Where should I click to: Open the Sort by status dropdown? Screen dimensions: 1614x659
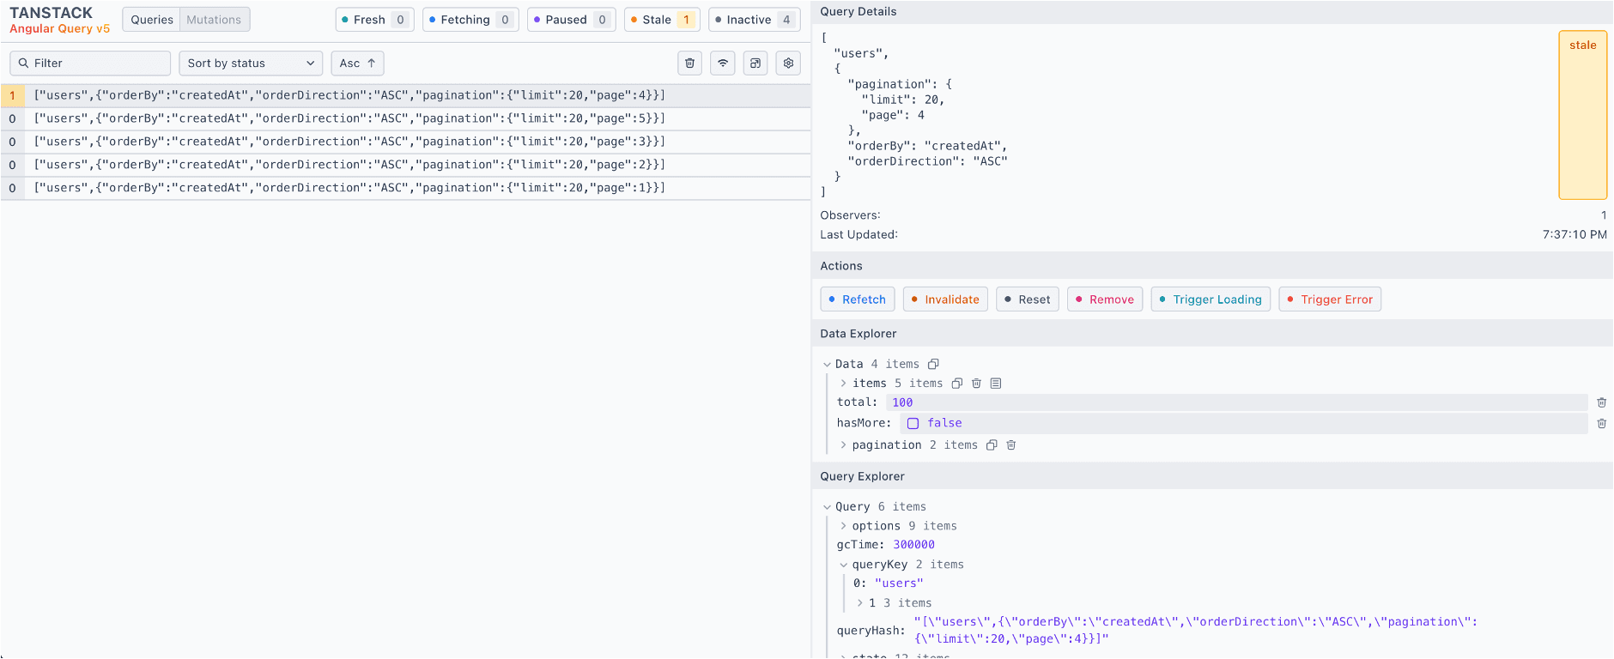pos(250,63)
